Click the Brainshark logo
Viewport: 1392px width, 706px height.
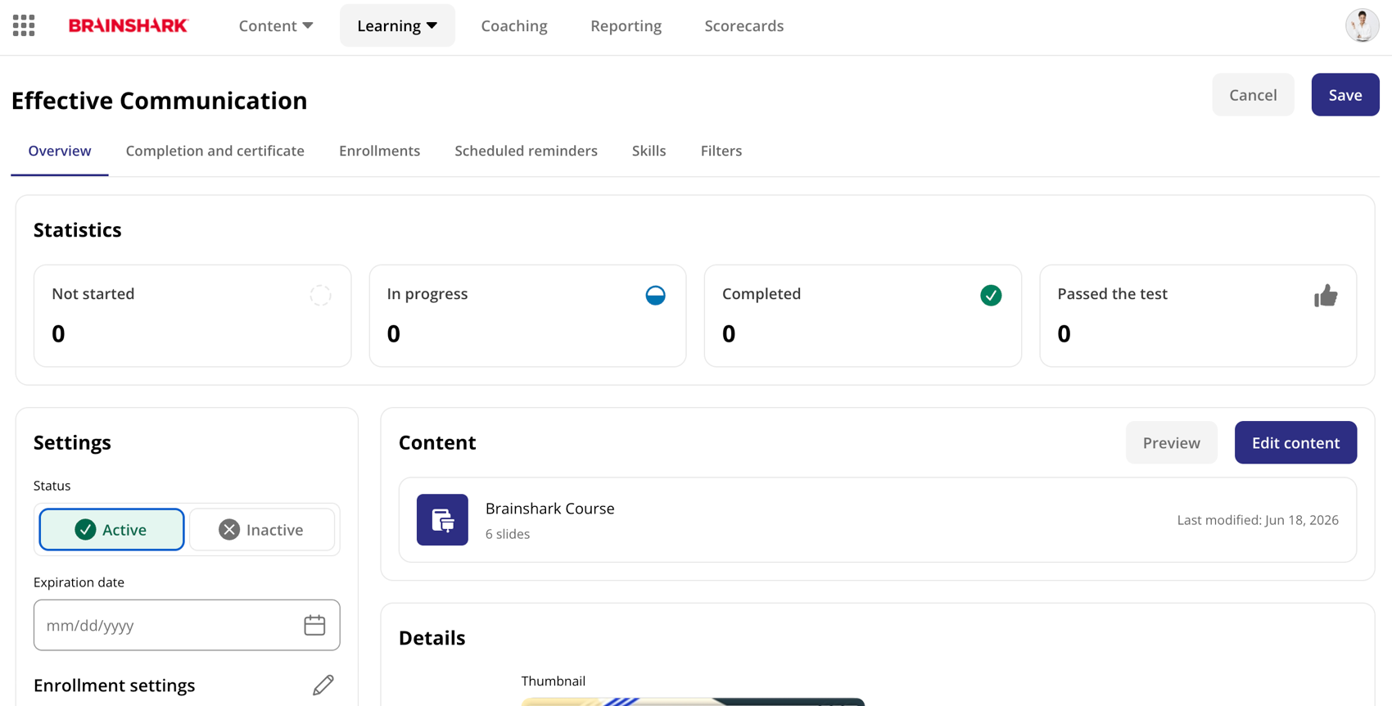point(129,25)
